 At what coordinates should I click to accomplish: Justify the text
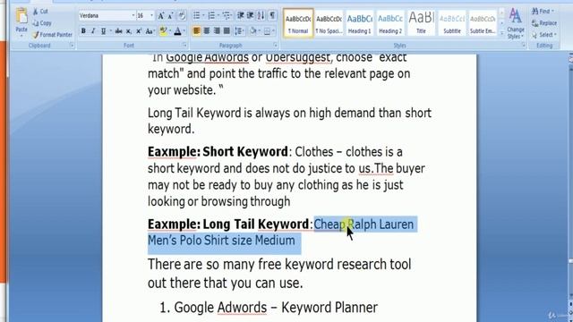point(227,31)
